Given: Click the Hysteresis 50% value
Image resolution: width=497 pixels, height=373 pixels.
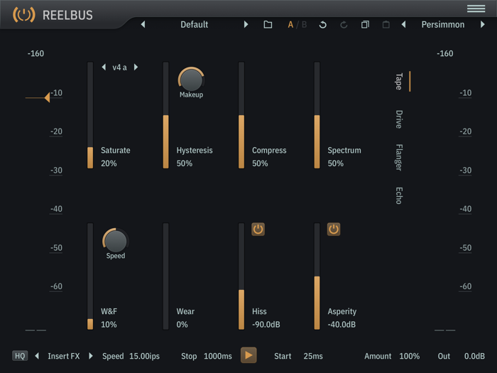Looking at the screenshot, I should pyautogui.click(x=184, y=163).
